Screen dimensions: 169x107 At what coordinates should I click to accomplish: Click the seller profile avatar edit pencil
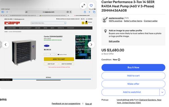(106, 18)
